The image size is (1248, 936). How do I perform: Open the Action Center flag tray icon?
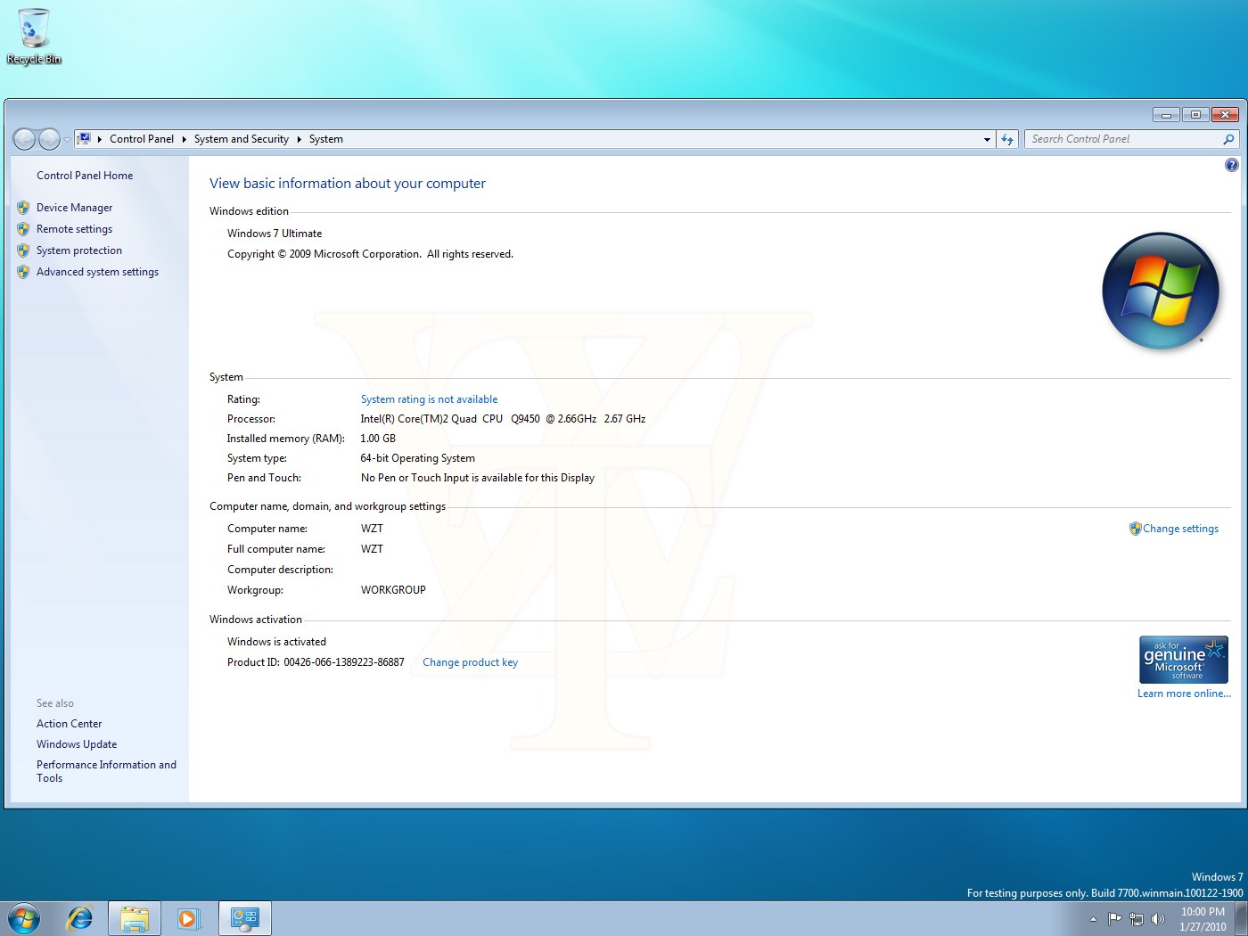pyautogui.click(x=1114, y=919)
